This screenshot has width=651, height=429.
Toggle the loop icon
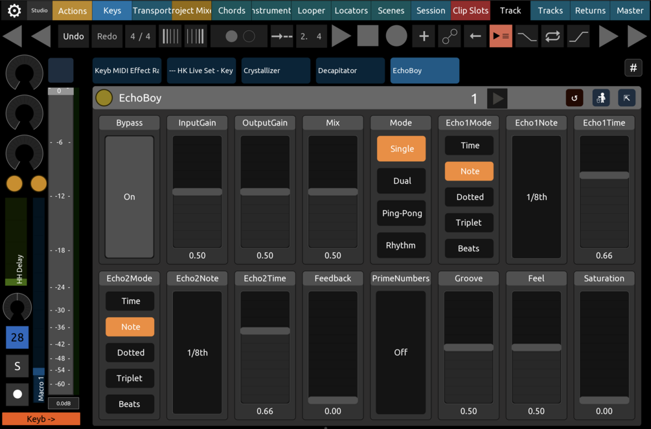(x=553, y=36)
